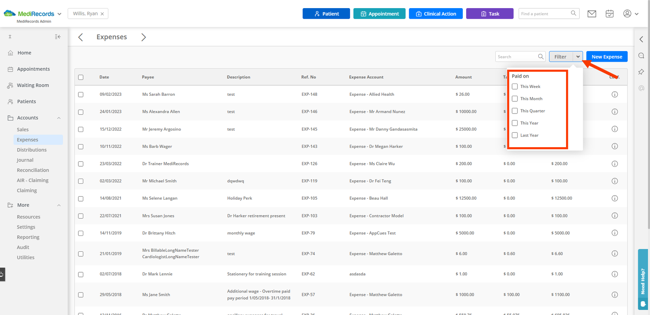Screen dimensions: 650x315
Task: Open Distributions under Accounts
Action: (x=32, y=150)
